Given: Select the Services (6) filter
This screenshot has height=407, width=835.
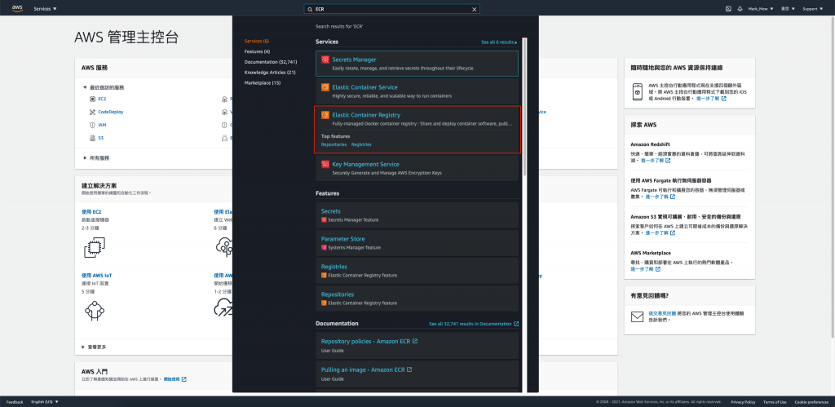Looking at the screenshot, I should click(257, 41).
